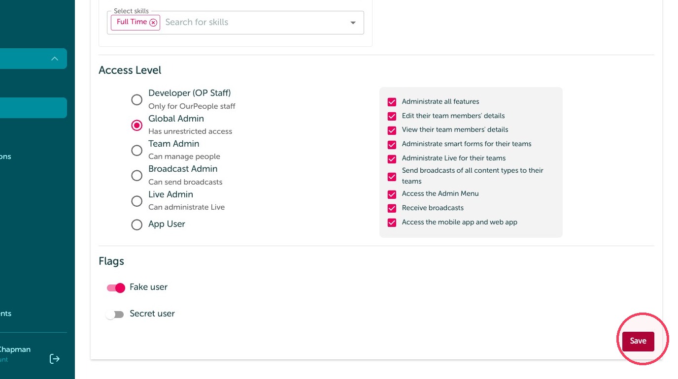Viewport: 678px width, 379px height.
Task: Choose Team Admin access level
Action: point(136,151)
